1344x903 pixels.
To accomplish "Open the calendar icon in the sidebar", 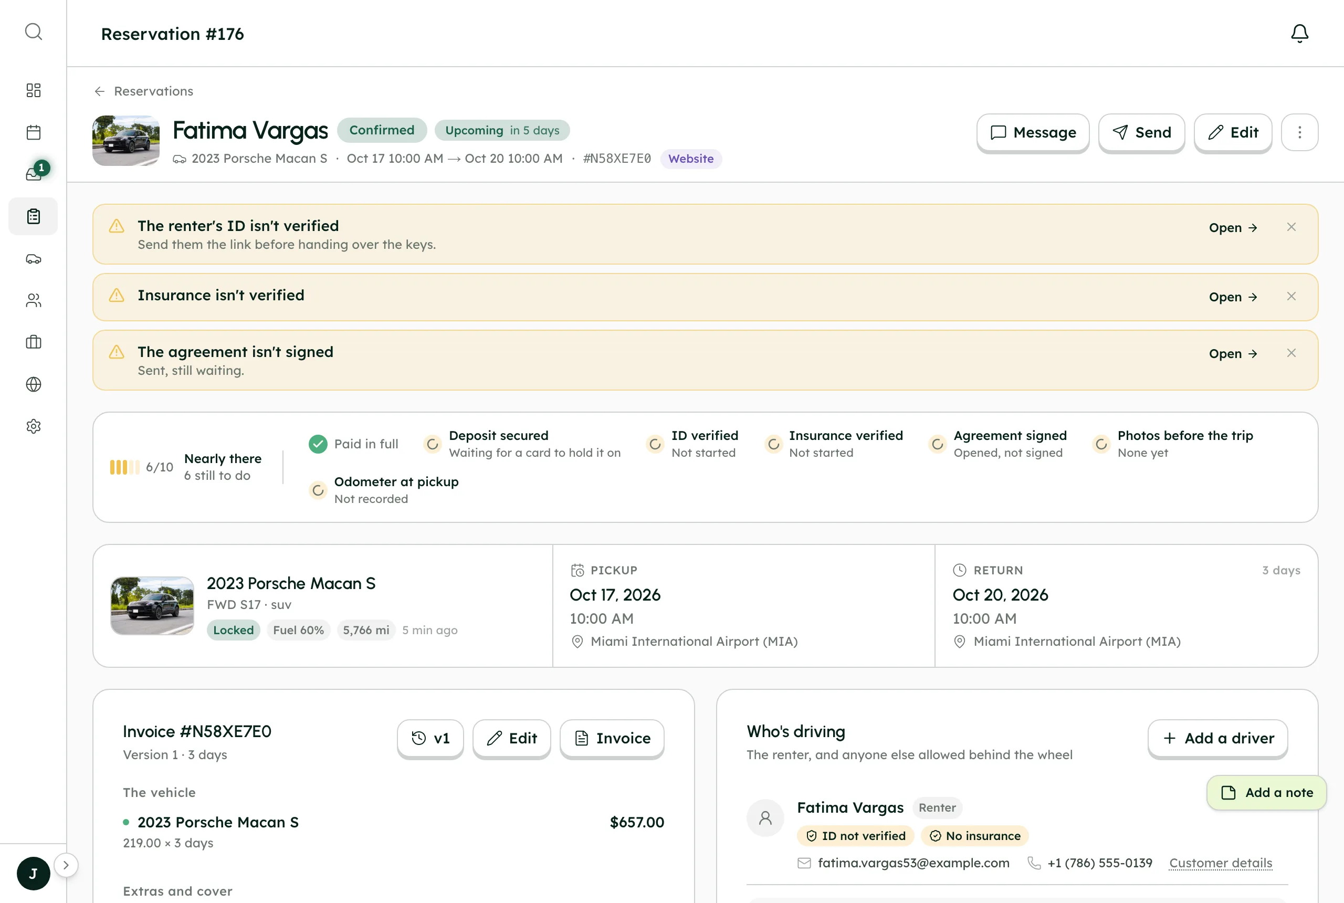I will pos(34,132).
